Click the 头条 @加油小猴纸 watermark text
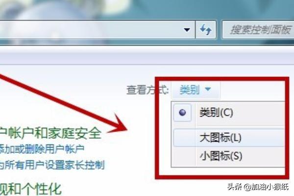Screen dimensions: 294x196 pyautogui.click(x=258, y=187)
